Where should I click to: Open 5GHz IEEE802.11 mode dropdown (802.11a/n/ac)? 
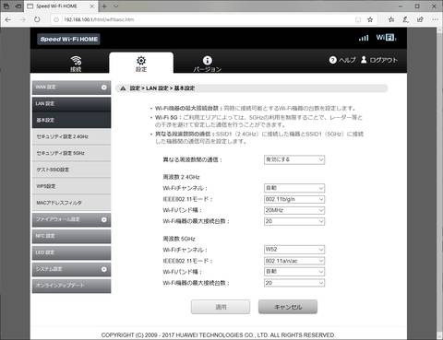(x=294, y=261)
